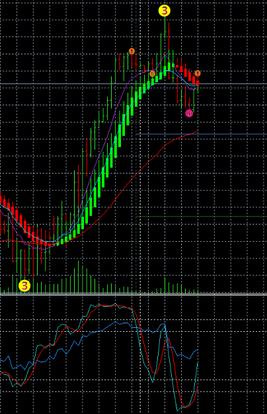Select the dark green horizontal level line
The width and height of the screenshot is (267, 414).
pos(201,217)
